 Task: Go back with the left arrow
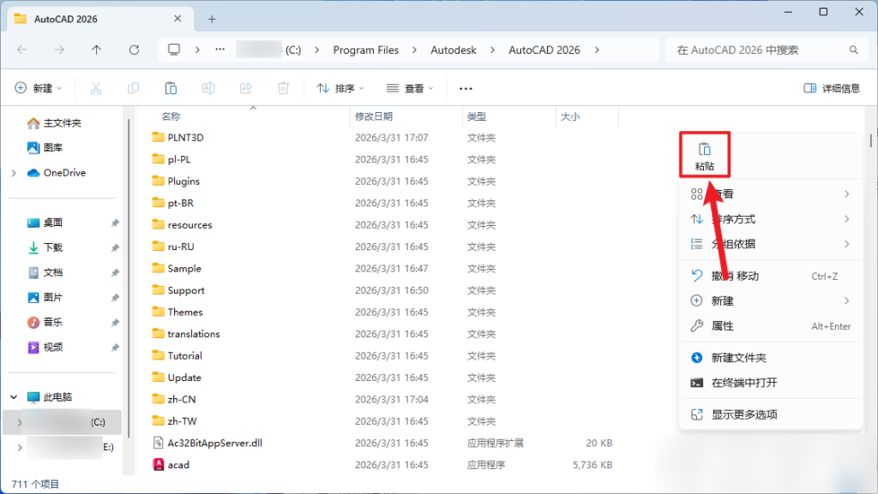pos(21,50)
